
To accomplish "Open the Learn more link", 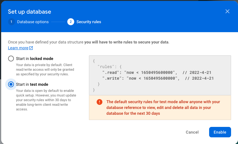I will coord(18,48).
